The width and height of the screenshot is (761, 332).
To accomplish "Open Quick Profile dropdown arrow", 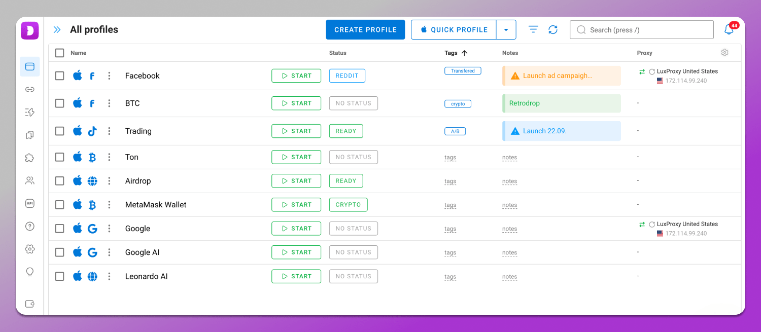I will click(x=506, y=30).
